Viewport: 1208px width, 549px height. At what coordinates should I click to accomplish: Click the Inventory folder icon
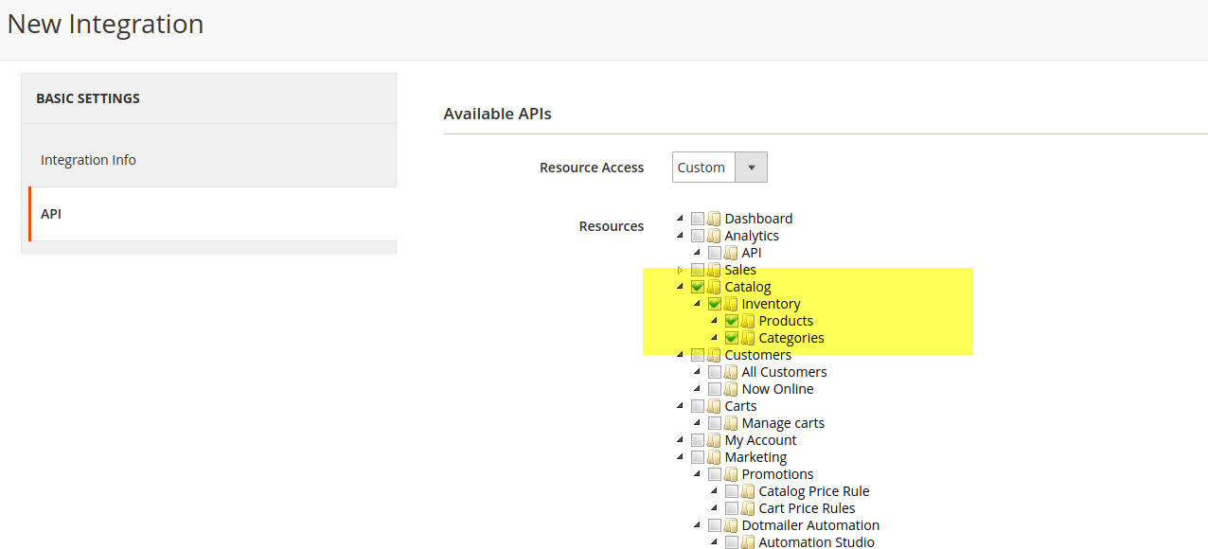[730, 303]
